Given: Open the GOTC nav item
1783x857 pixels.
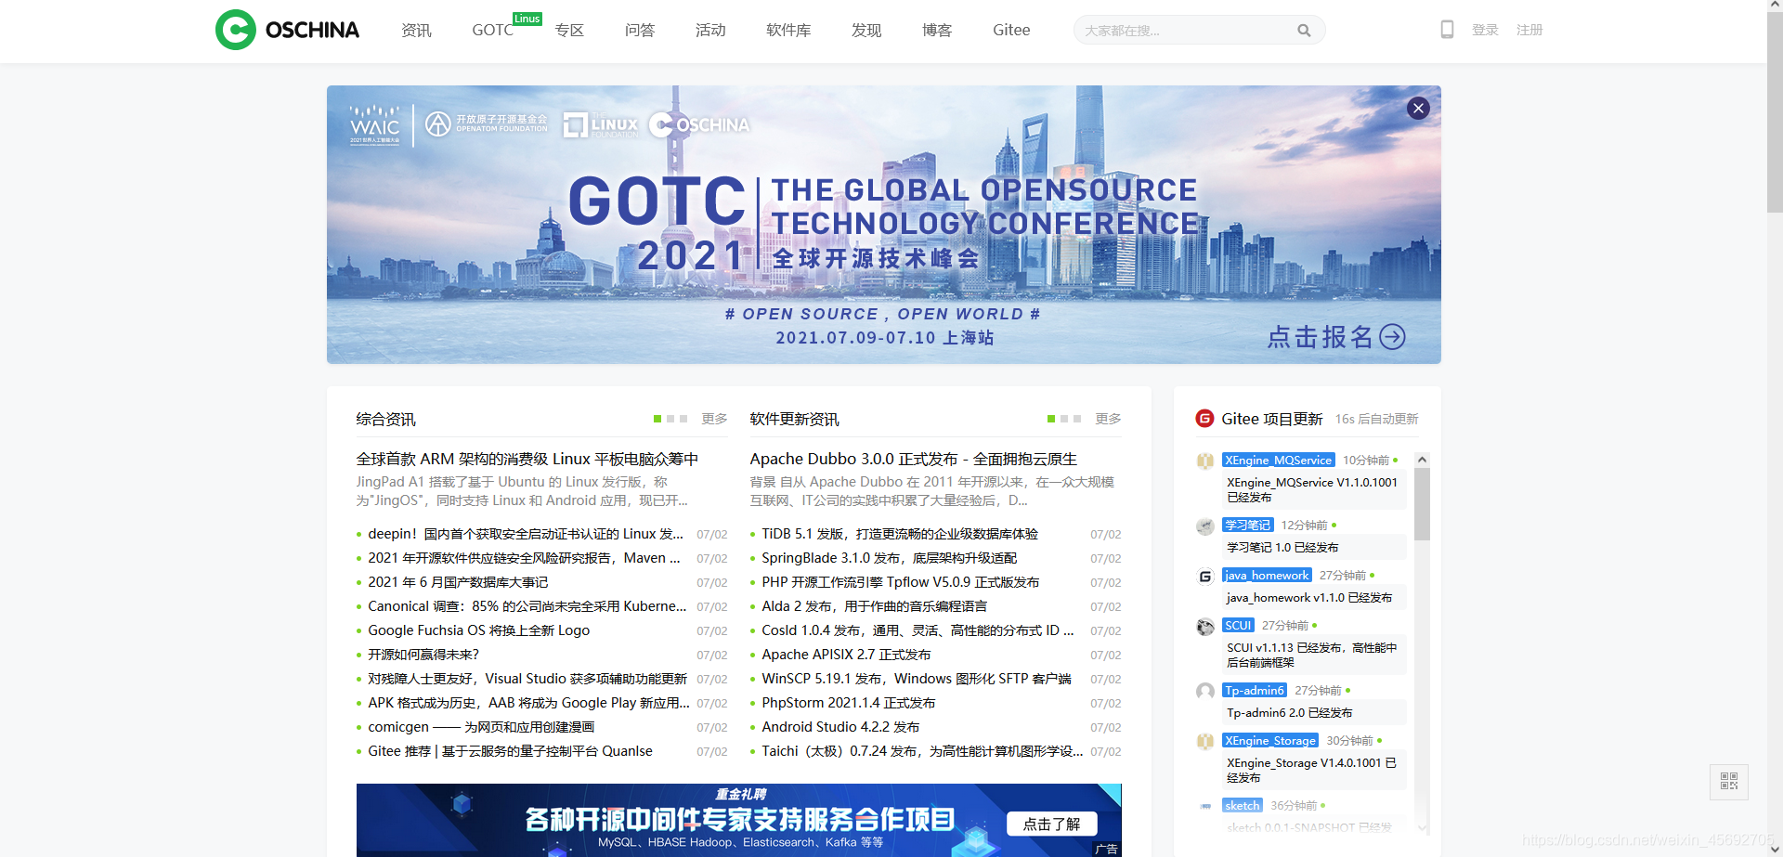Looking at the screenshot, I should (x=492, y=31).
